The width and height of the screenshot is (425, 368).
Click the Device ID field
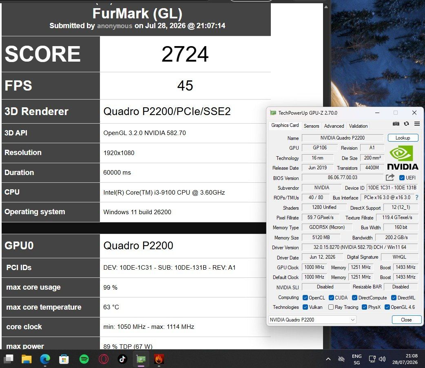[x=392, y=188]
